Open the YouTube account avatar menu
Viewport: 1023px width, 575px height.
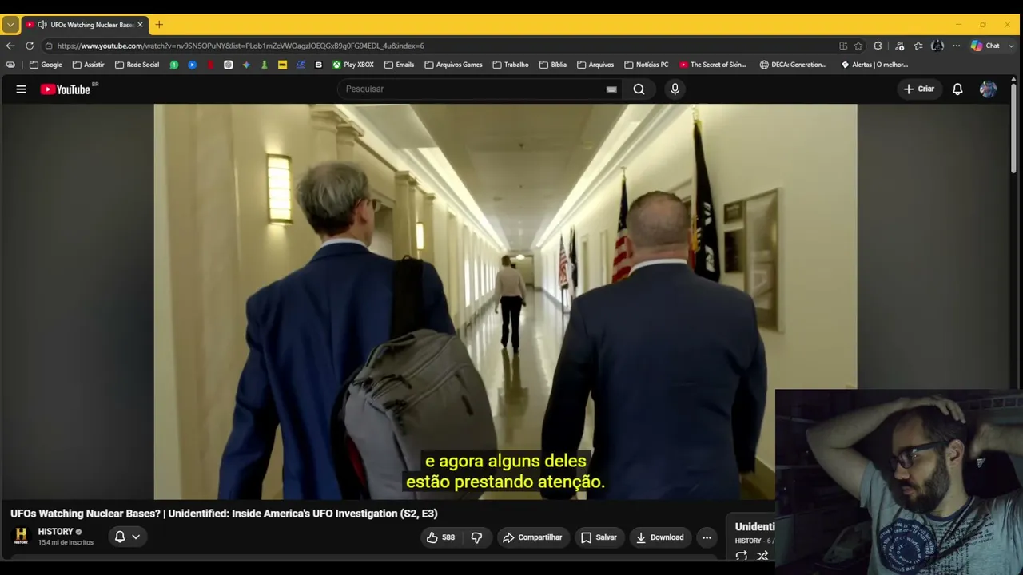click(988, 89)
